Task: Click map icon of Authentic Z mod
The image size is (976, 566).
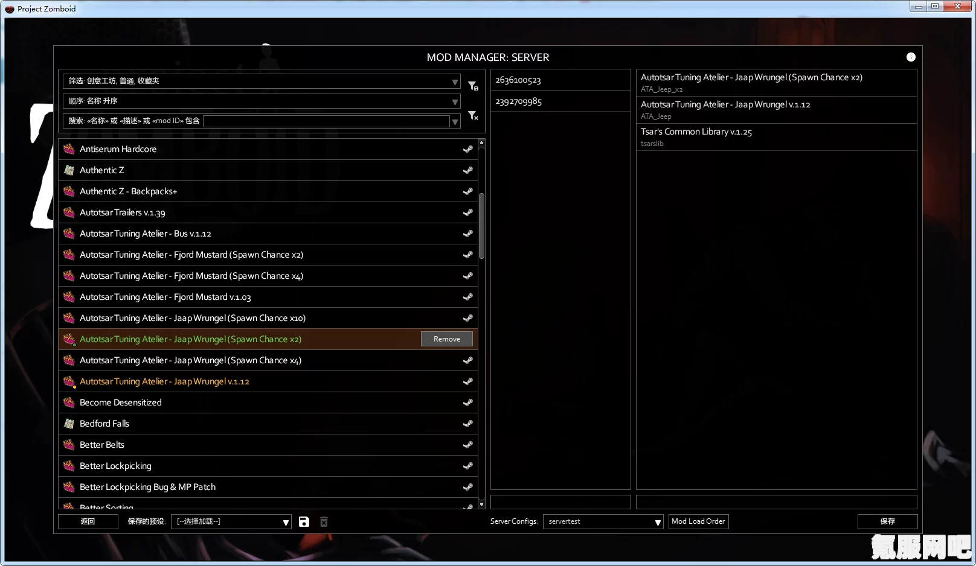Action: point(69,170)
